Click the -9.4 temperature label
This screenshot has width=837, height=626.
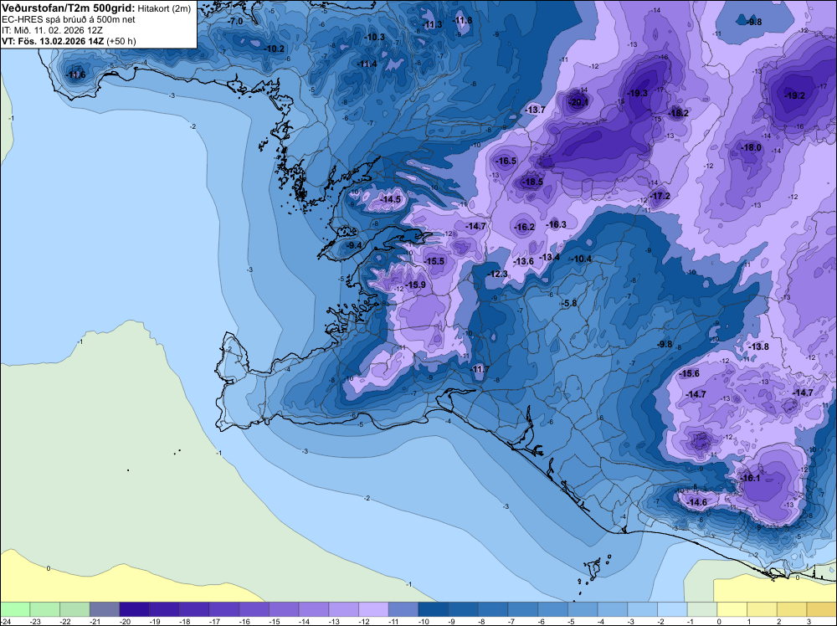click(x=354, y=245)
